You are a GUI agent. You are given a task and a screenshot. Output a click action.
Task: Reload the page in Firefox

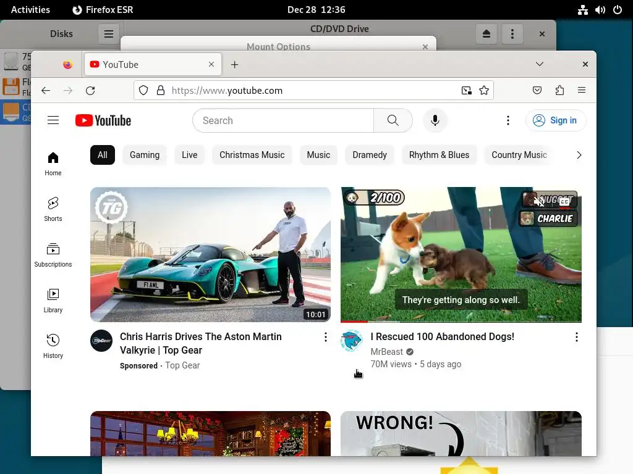point(90,90)
